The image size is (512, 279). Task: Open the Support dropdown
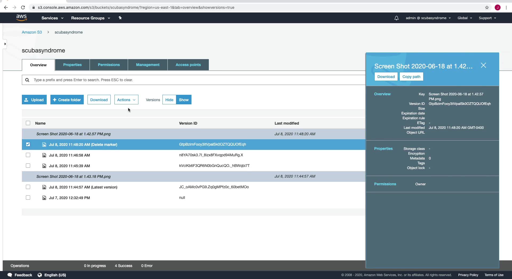487,18
